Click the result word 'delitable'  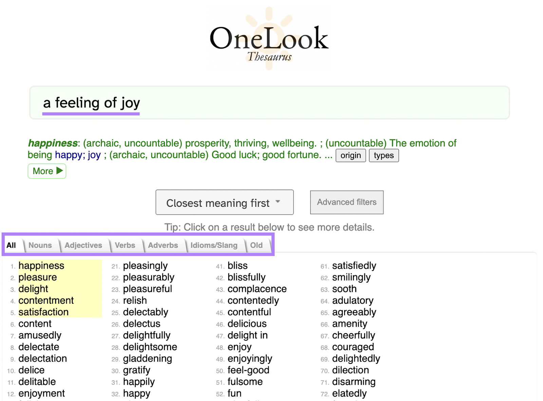click(37, 382)
